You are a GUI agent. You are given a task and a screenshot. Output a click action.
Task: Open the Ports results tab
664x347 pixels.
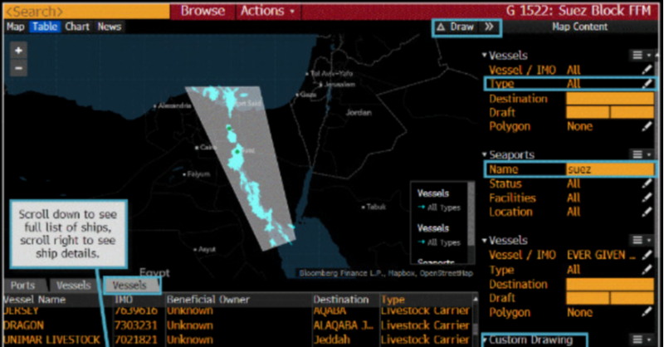23,286
